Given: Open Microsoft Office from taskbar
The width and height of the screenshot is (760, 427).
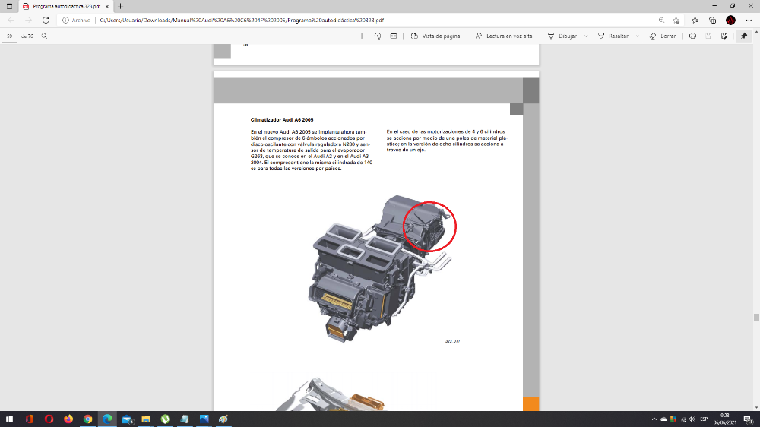Looking at the screenshot, I should click(30, 419).
